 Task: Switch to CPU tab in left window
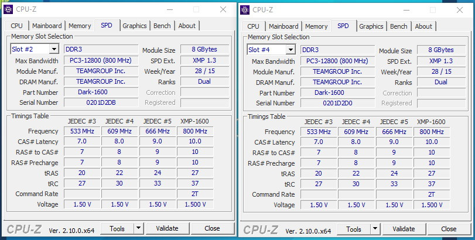[x=16, y=26]
